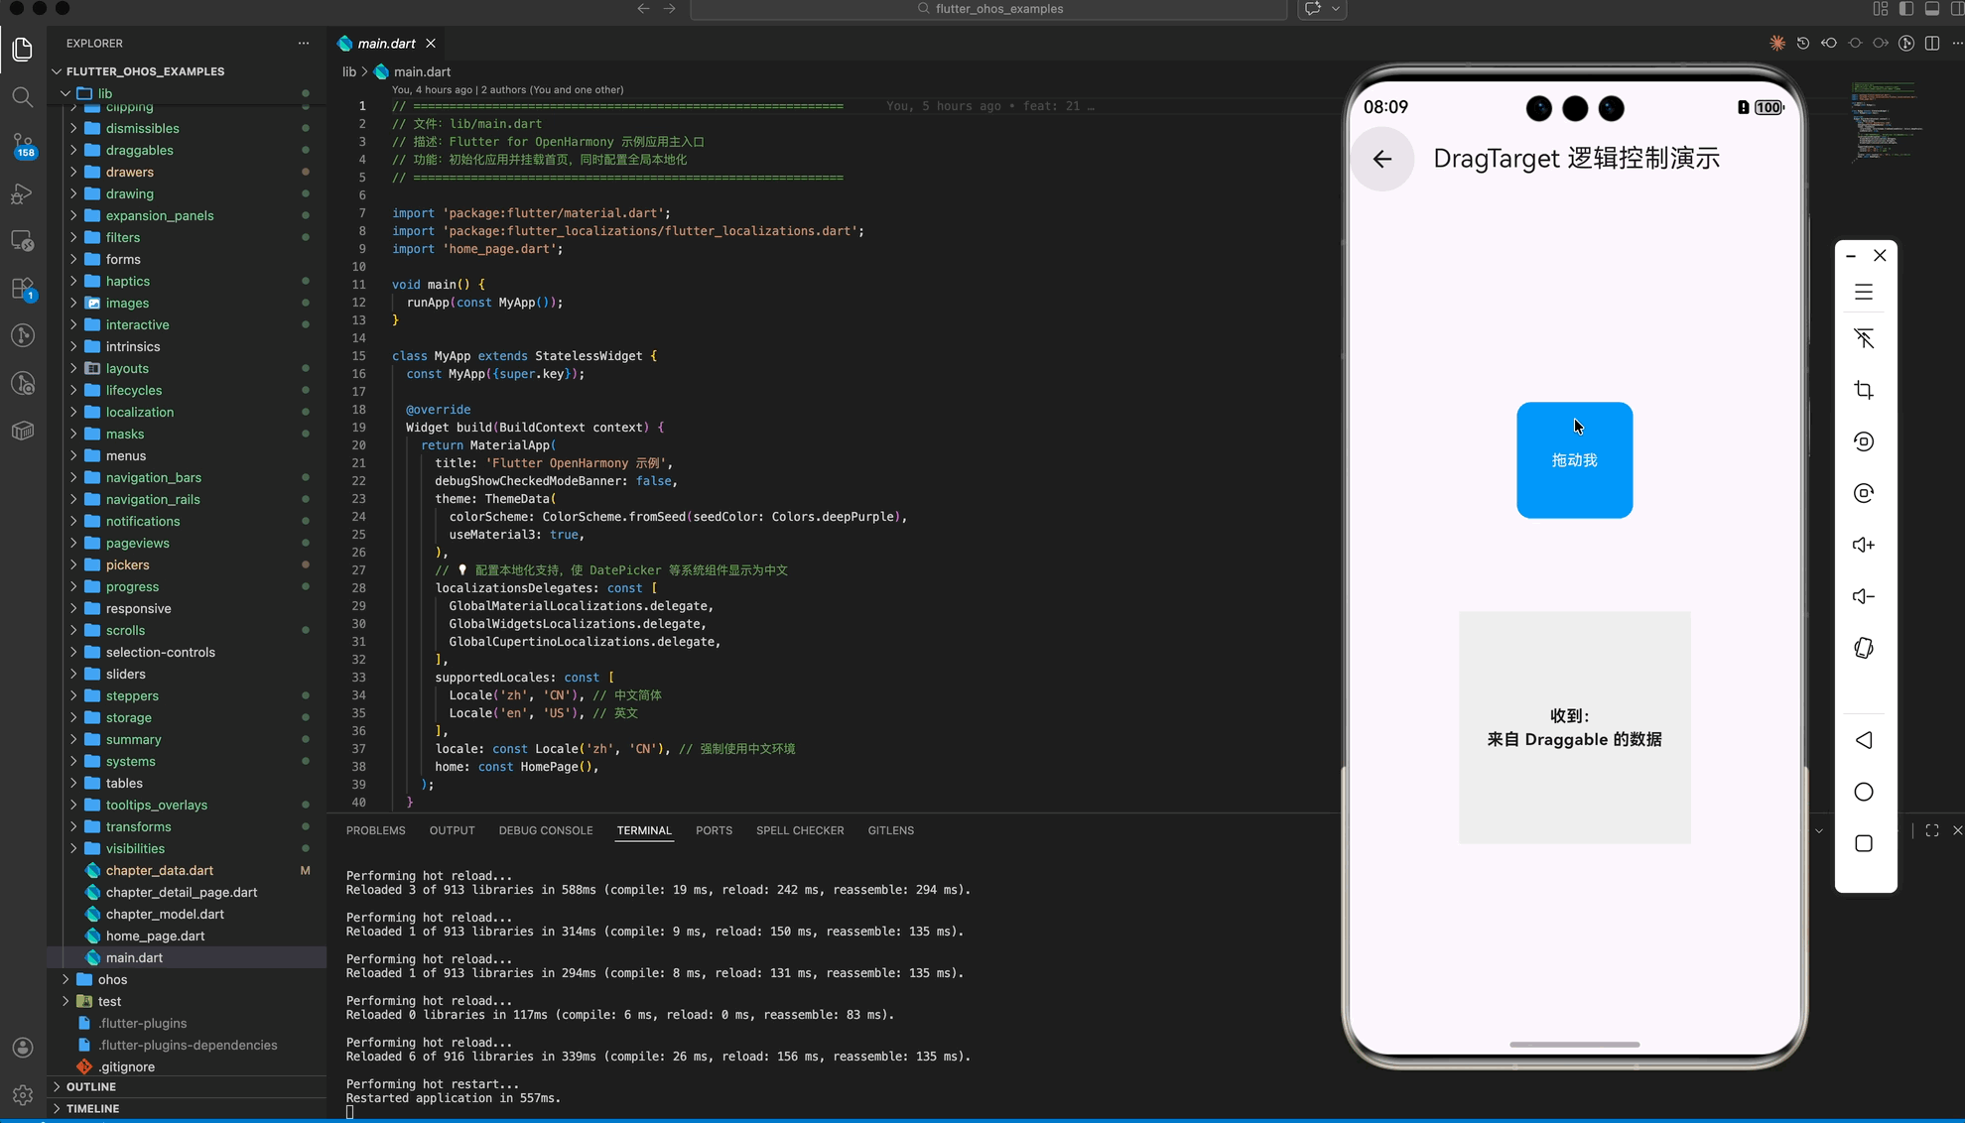Click emulator volume up button
The width and height of the screenshot is (1965, 1123).
(1863, 545)
